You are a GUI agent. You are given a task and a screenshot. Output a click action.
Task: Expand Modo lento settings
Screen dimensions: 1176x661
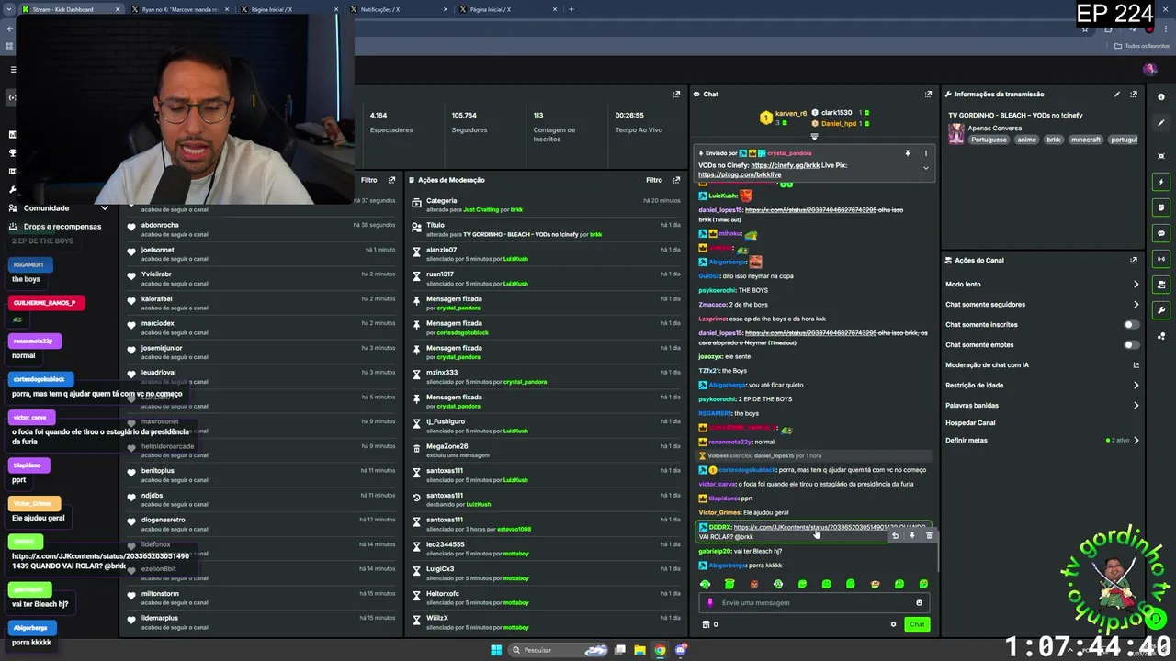[x=1136, y=285]
